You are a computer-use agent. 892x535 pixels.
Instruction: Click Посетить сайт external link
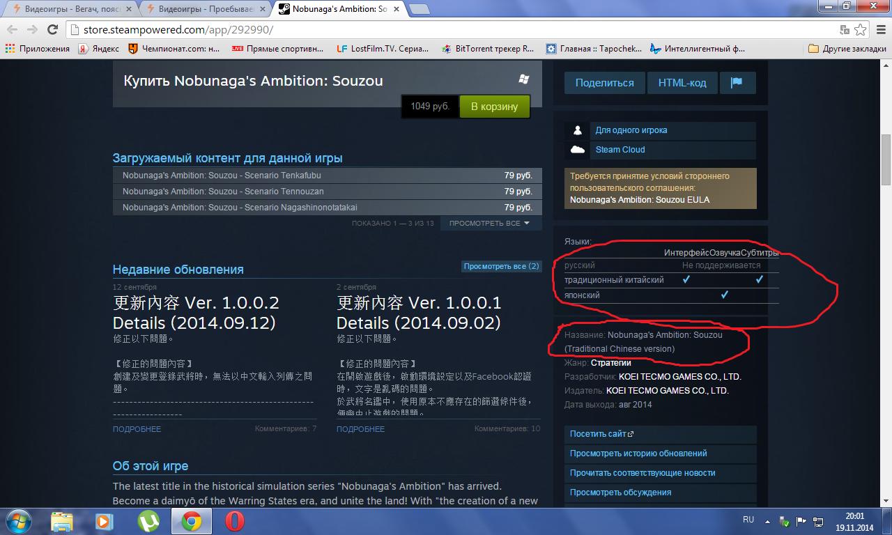(660, 434)
